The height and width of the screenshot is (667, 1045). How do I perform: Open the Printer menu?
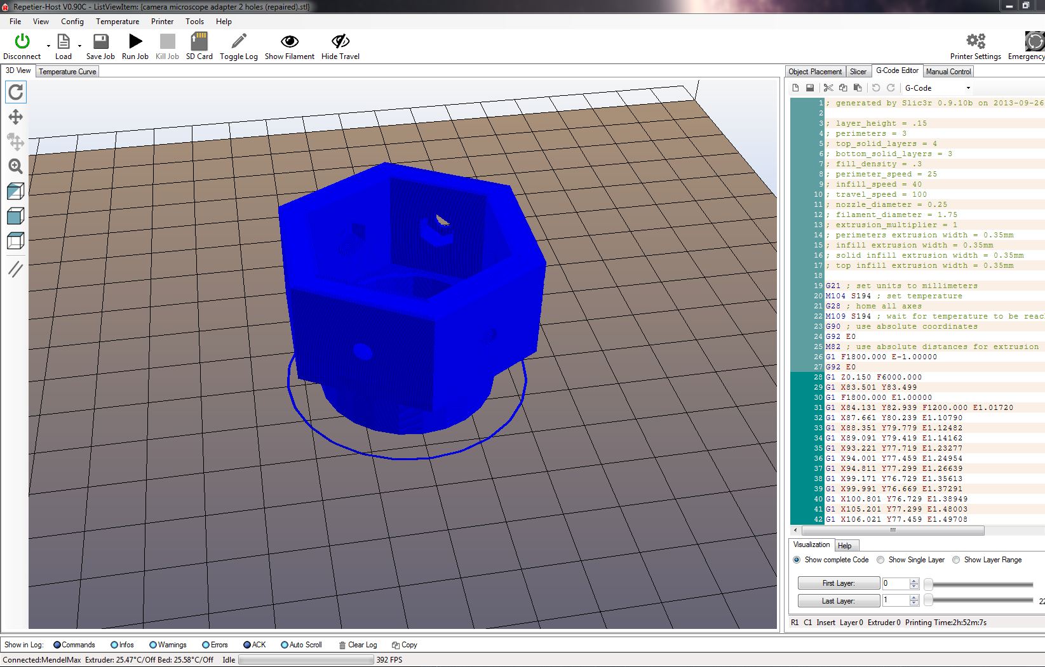162,21
